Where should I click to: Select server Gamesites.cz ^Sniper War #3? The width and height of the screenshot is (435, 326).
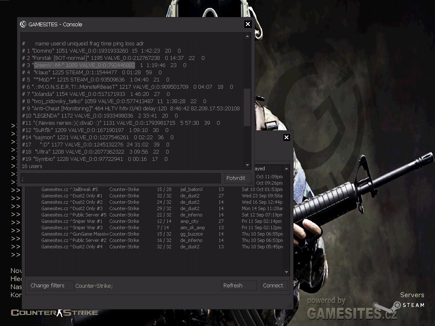tap(154, 228)
